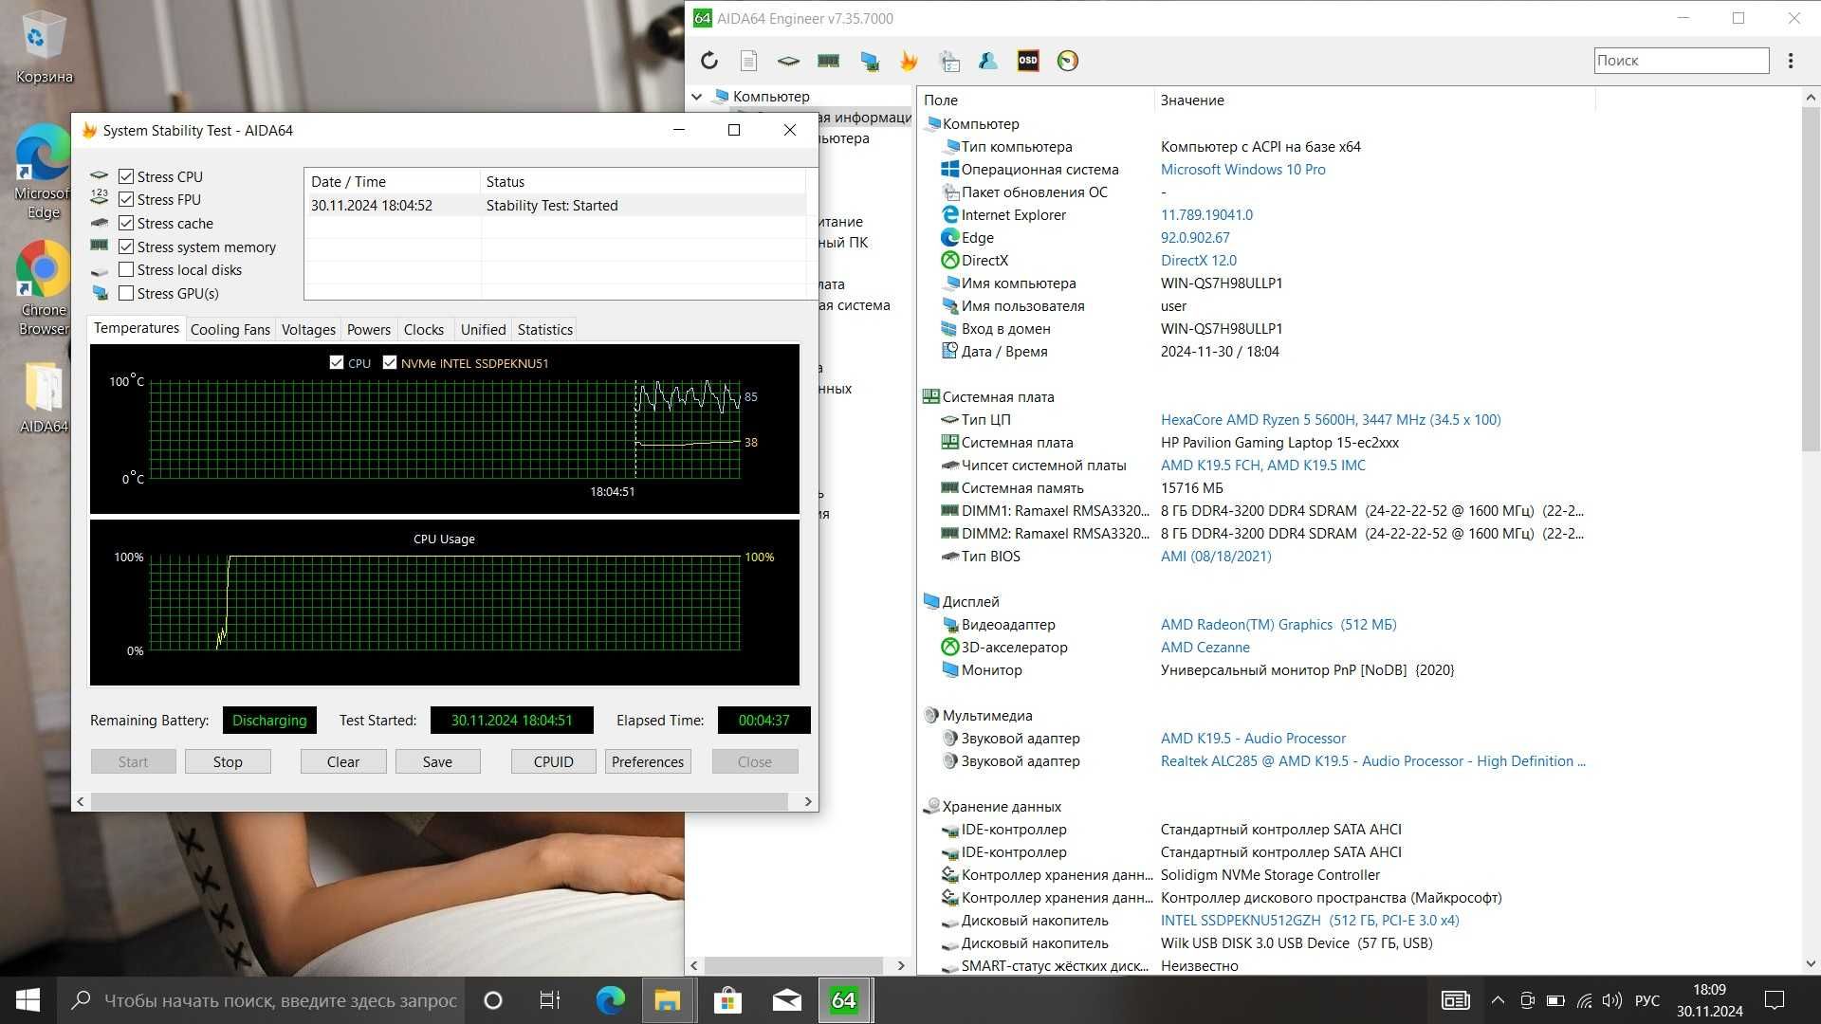Image resolution: width=1821 pixels, height=1024 pixels.
Task: Enable Stress local disks checkbox
Action: (126, 269)
